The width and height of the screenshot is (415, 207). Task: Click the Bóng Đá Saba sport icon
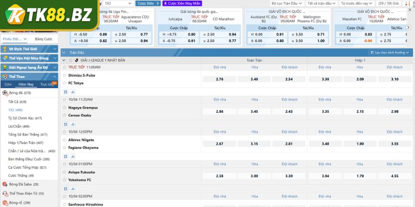coord(5,184)
